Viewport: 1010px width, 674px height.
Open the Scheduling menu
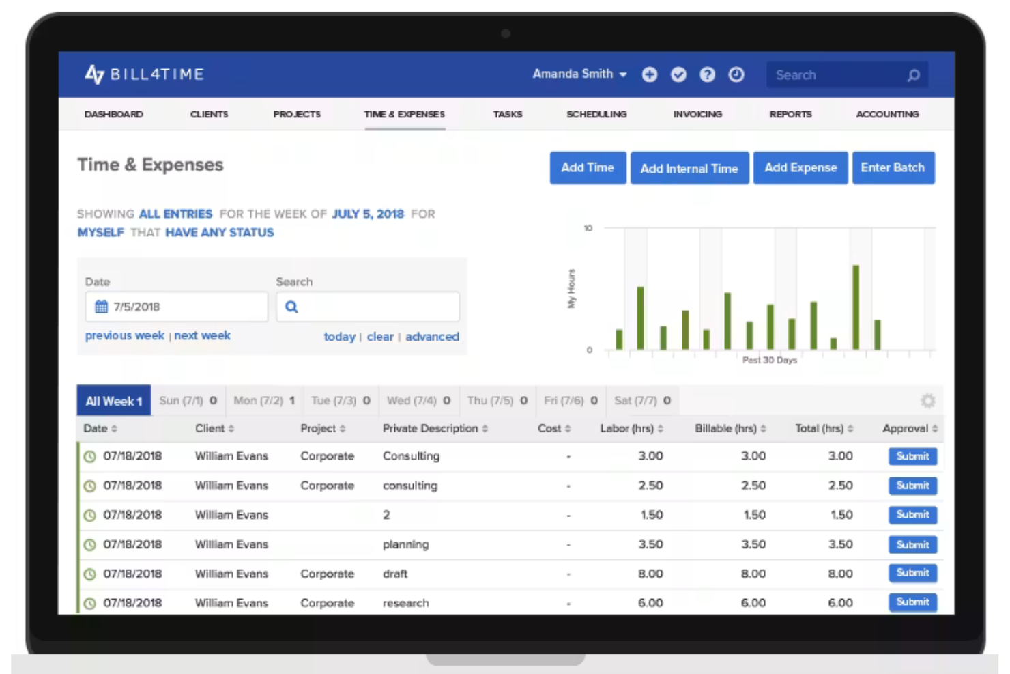pyautogui.click(x=596, y=114)
